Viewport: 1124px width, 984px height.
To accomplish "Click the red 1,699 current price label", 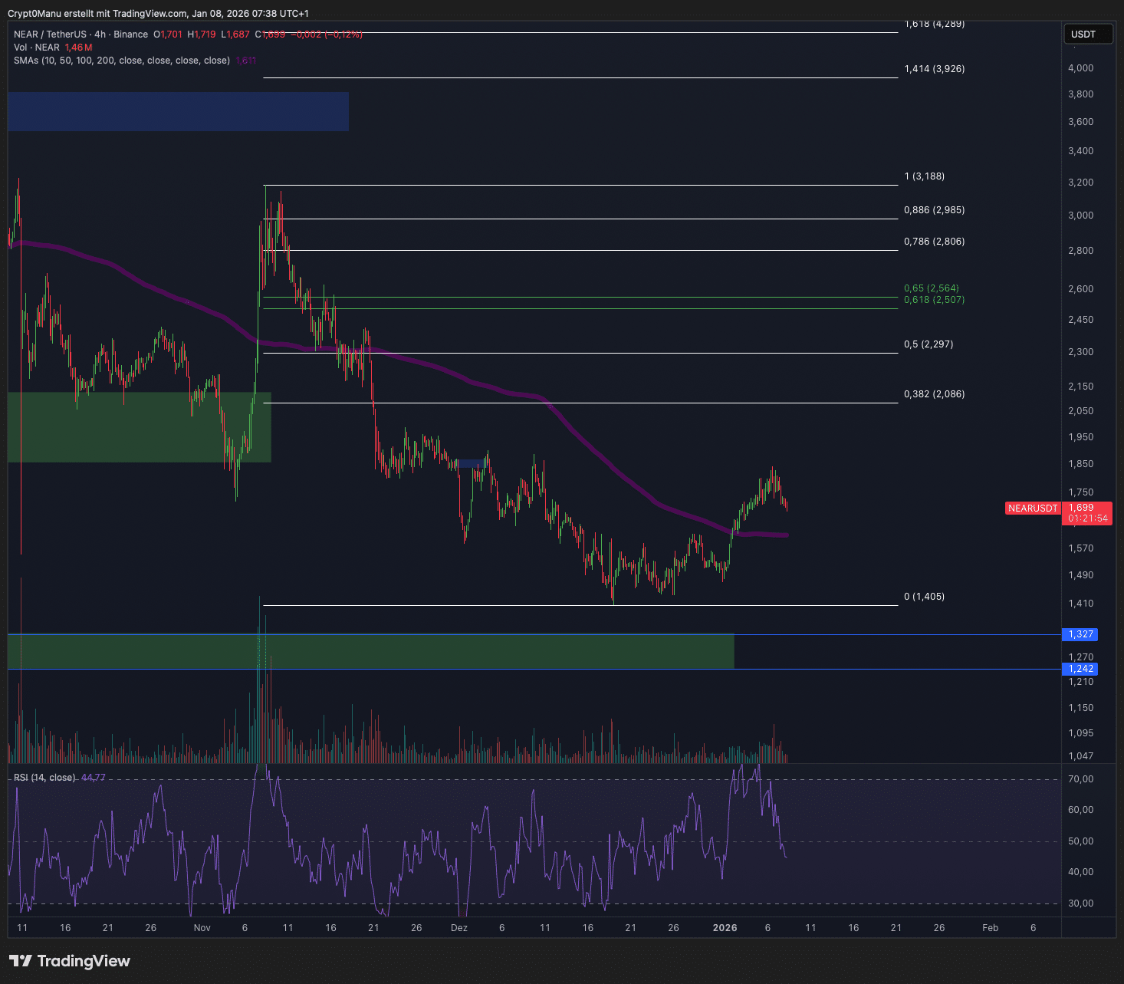I will (1082, 508).
